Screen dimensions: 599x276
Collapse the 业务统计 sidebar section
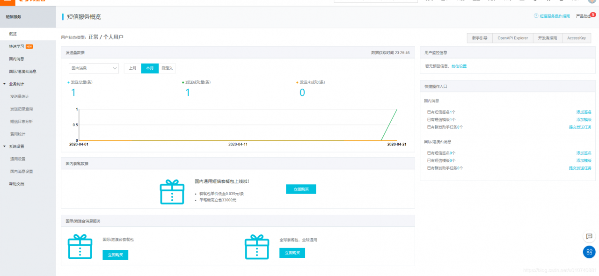5,84
